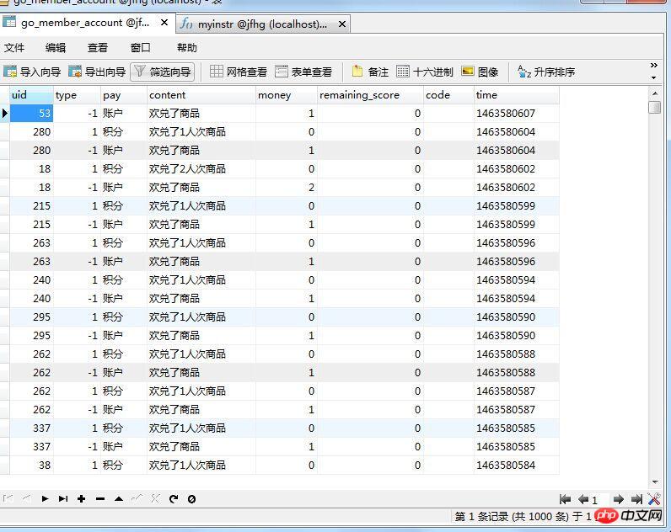Jump to the last record
Image resolution: width=671 pixels, height=532 pixels.
pos(63,498)
